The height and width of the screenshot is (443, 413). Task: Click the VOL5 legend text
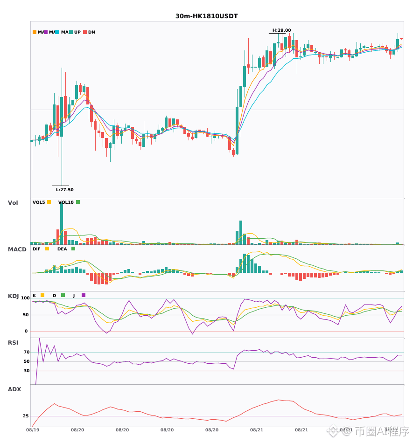coord(39,202)
